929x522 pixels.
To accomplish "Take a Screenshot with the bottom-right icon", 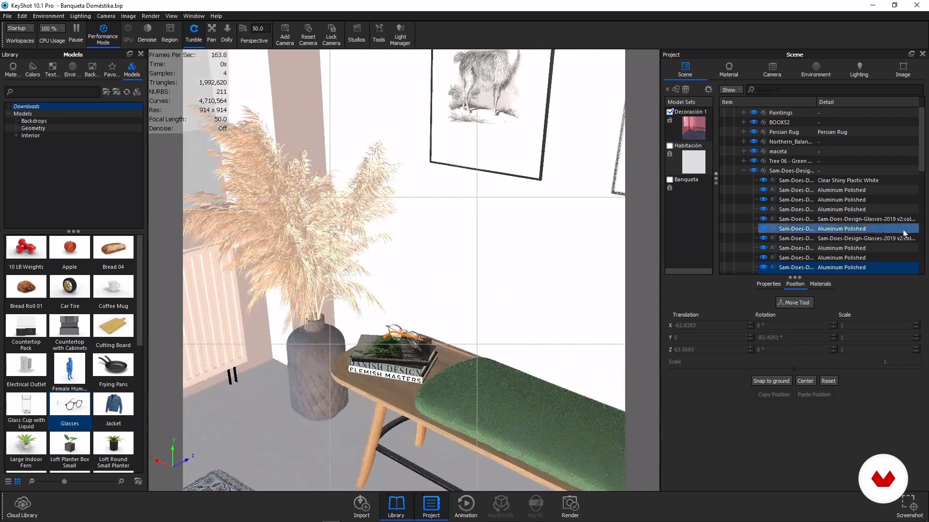I will [910, 507].
